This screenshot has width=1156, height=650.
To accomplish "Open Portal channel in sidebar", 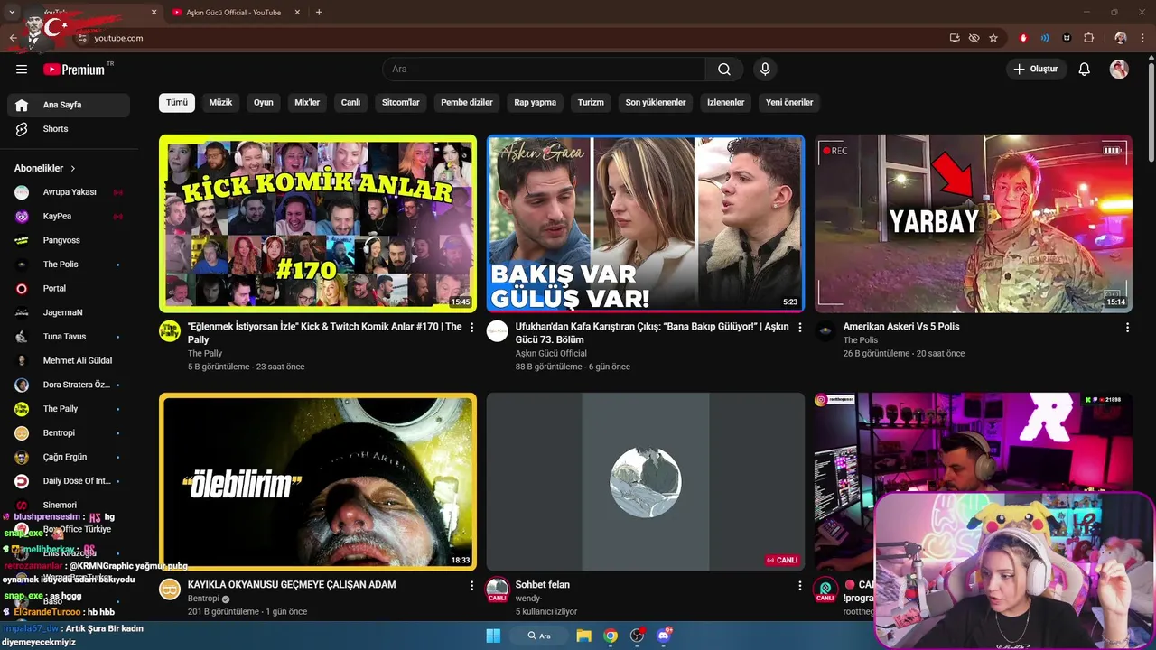I will click(69, 288).
